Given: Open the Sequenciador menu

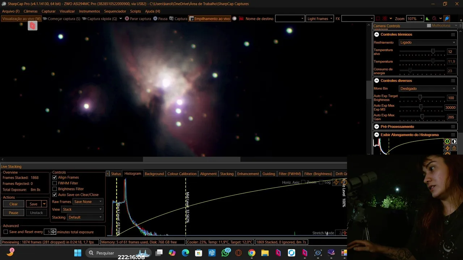Looking at the screenshot, I should click(115, 11).
